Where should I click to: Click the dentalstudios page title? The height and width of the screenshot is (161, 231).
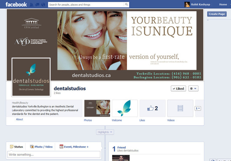tap(70, 88)
